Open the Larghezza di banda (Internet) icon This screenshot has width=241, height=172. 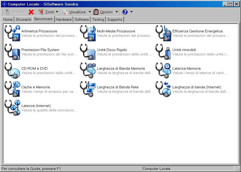[x=163, y=89]
